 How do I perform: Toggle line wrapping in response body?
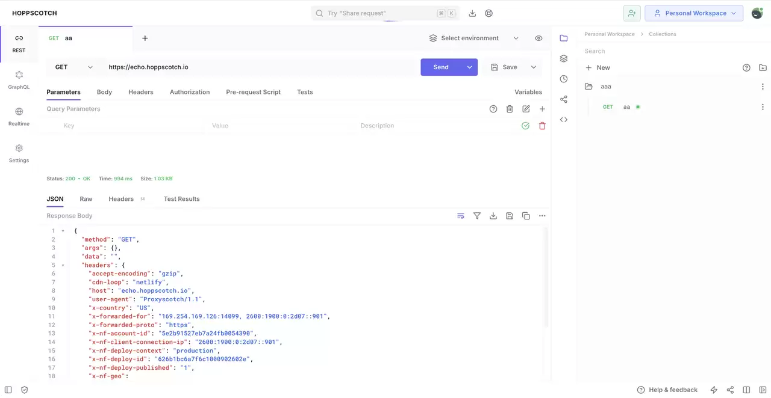[x=461, y=216]
